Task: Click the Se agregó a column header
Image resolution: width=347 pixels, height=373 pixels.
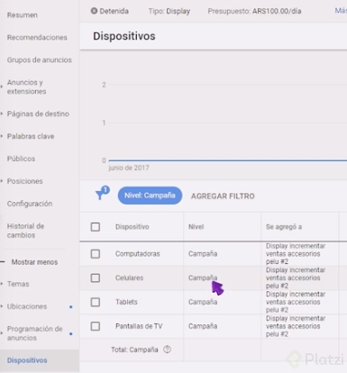Action: coord(284,227)
